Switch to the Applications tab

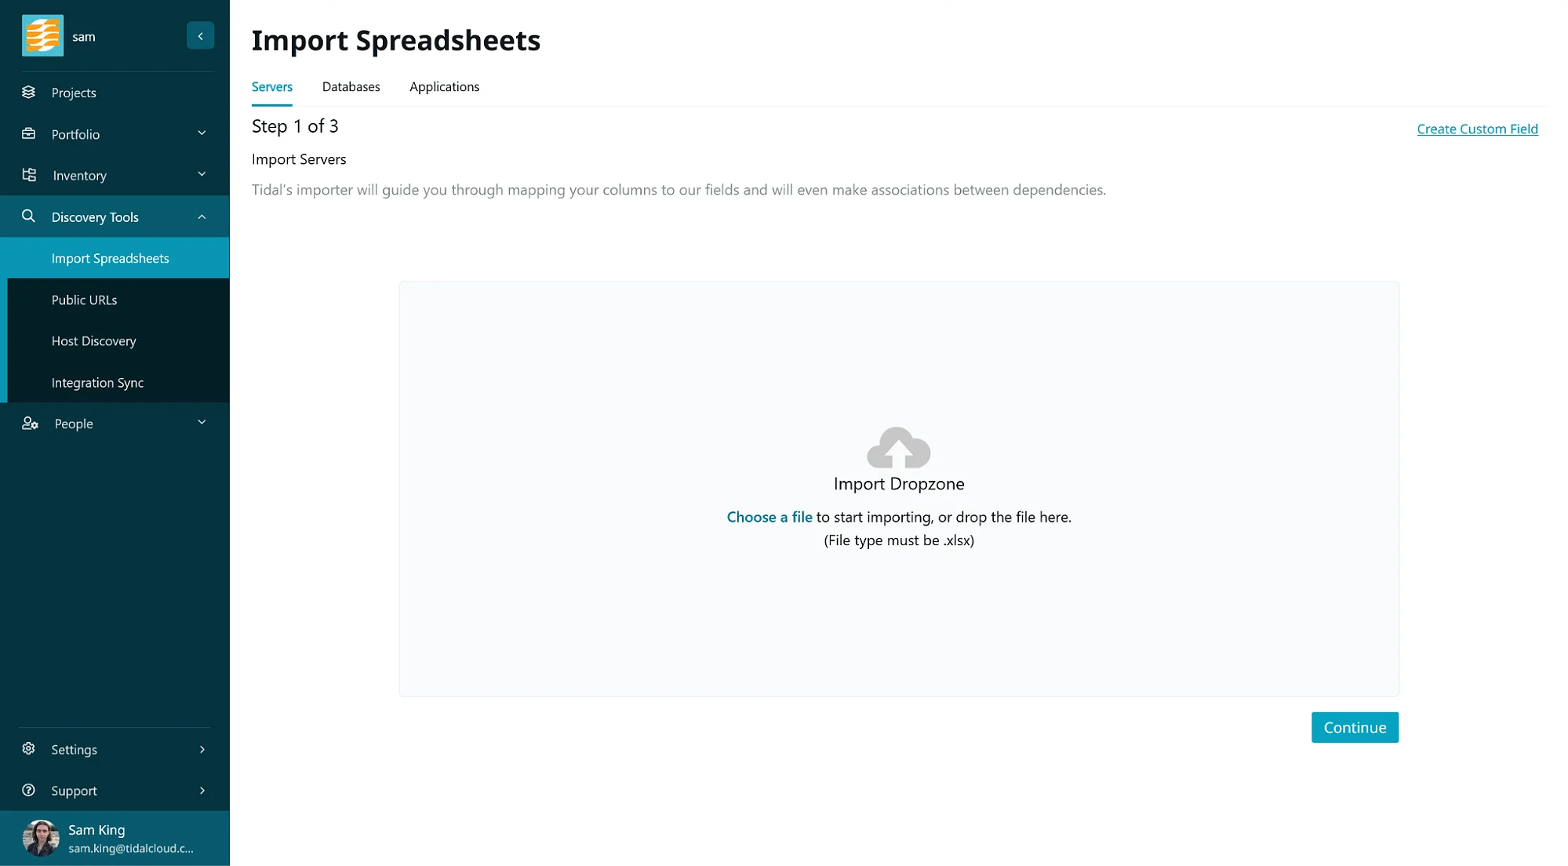tap(445, 86)
